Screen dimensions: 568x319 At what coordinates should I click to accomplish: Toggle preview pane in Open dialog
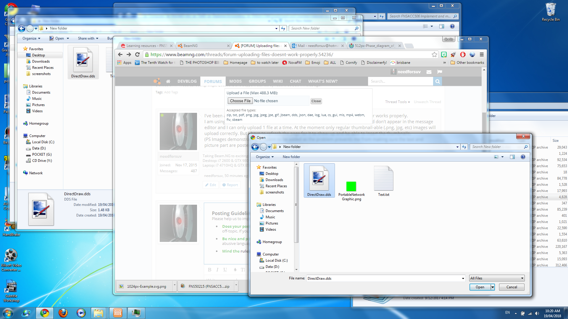click(512, 157)
